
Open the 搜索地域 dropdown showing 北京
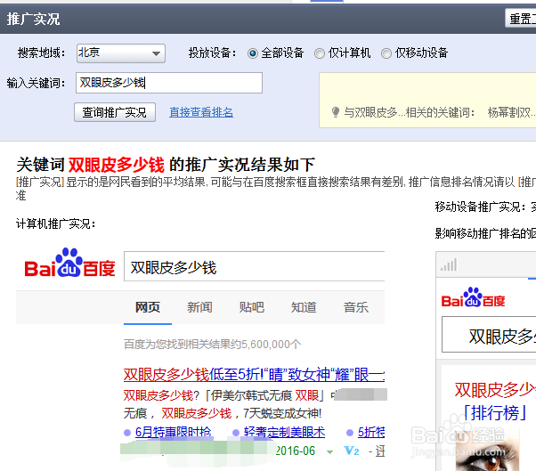tap(121, 53)
